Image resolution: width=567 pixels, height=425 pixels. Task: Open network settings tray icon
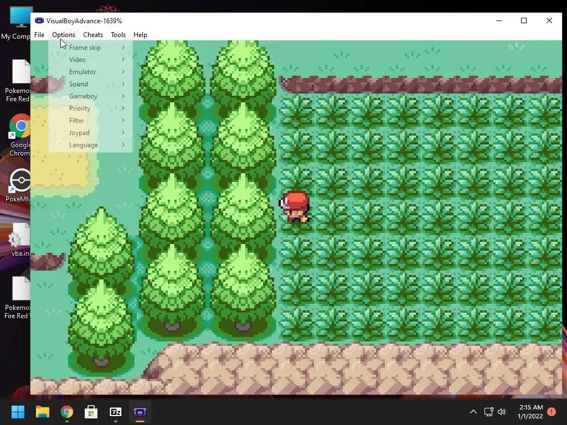point(489,412)
